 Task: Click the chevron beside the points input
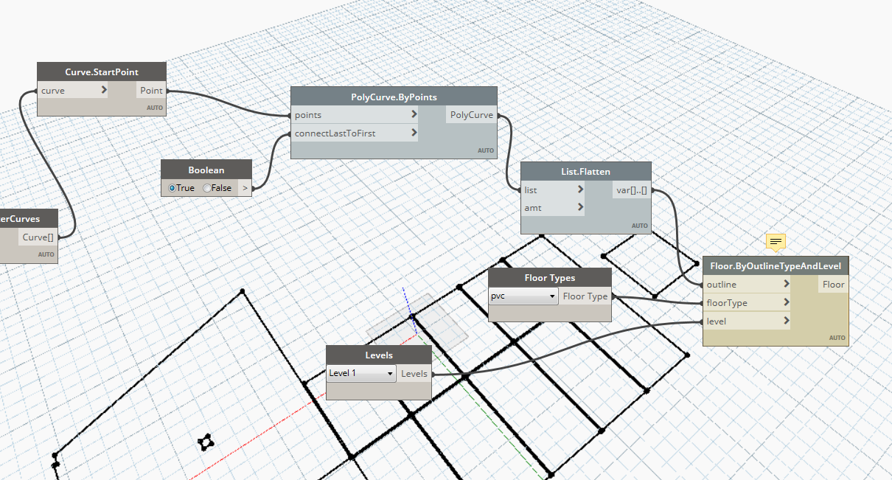click(415, 115)
